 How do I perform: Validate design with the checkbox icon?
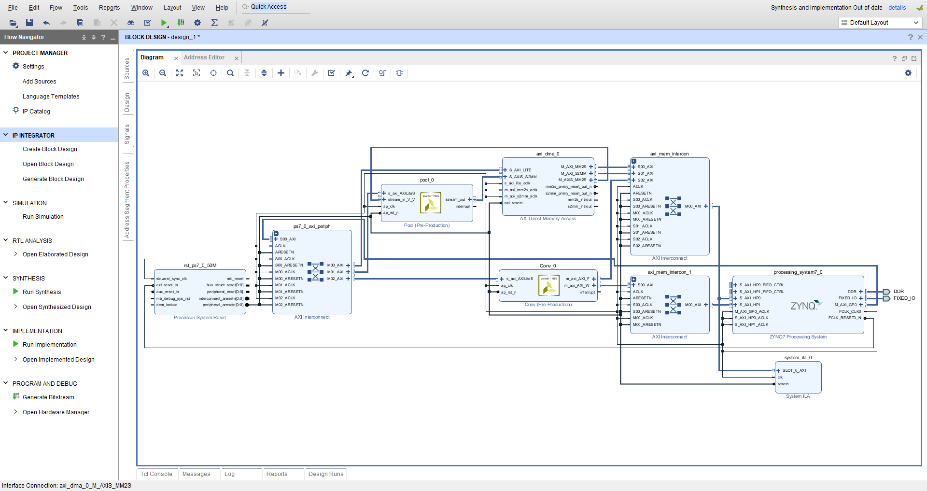[332, 73]
